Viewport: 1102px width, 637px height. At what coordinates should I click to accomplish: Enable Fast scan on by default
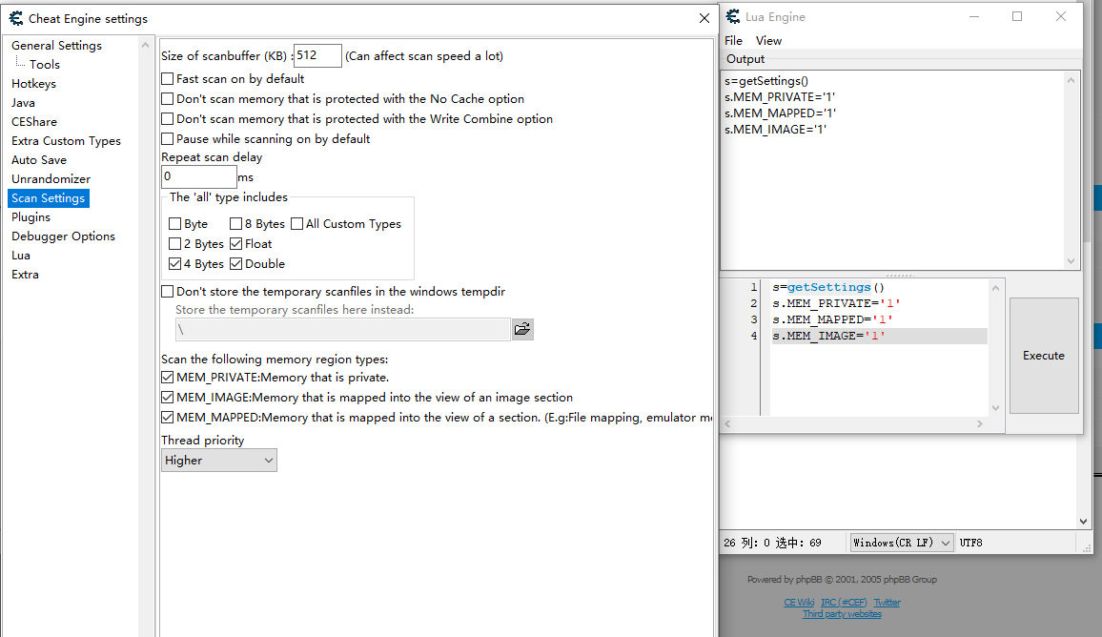pos(167,78)
